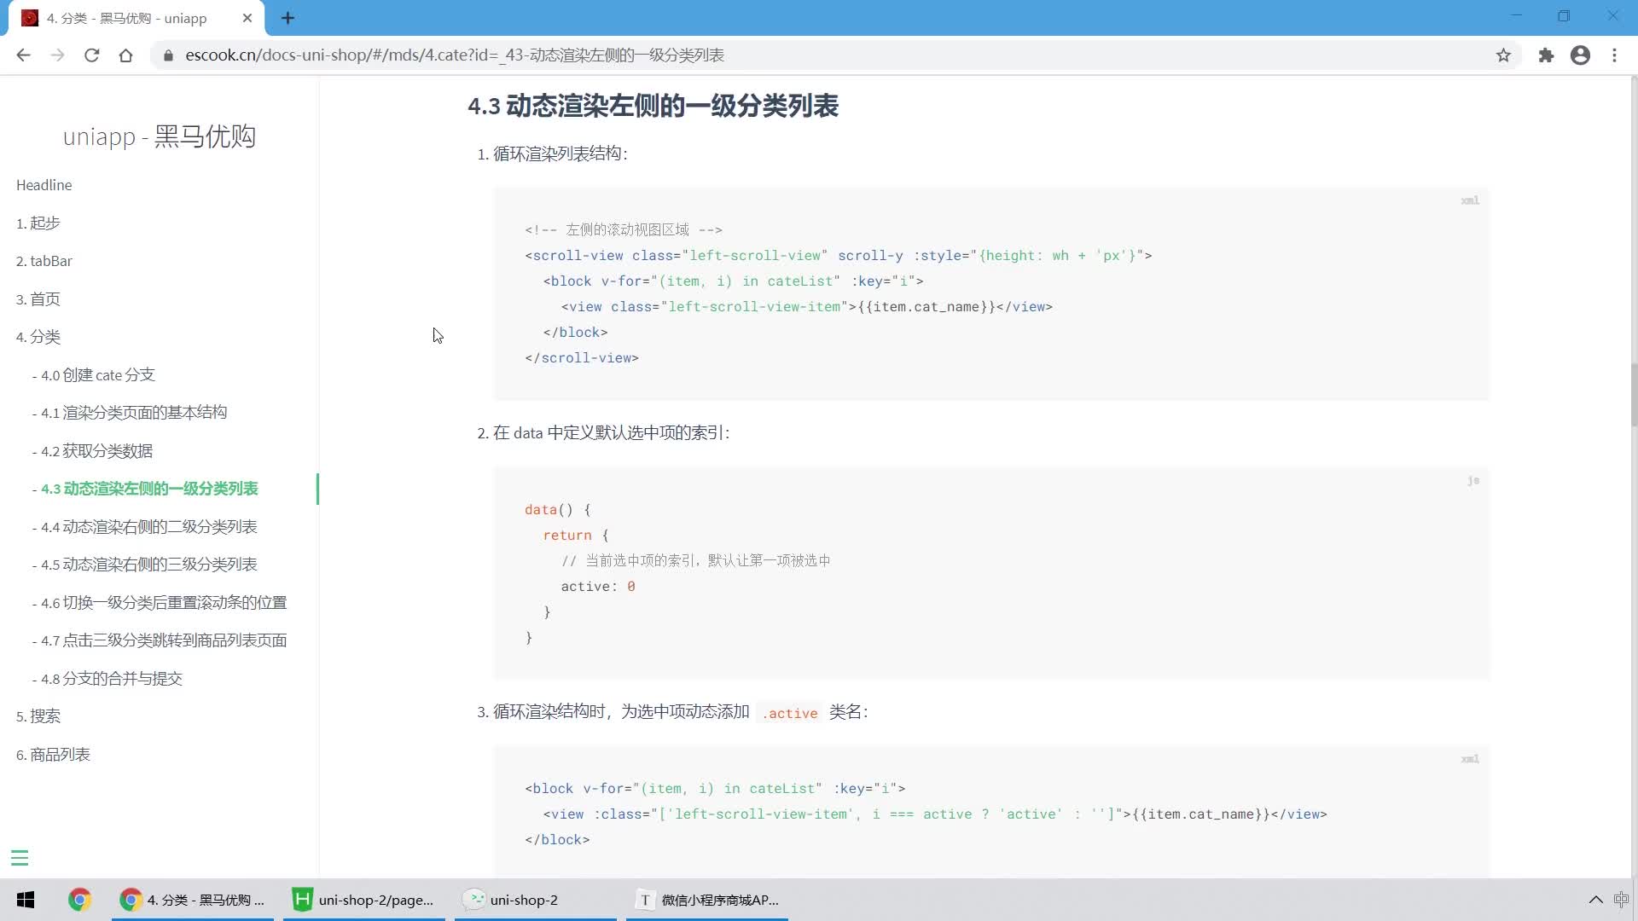Go back with the browser back arrow
1638x921 pixels.
(23, 55)
